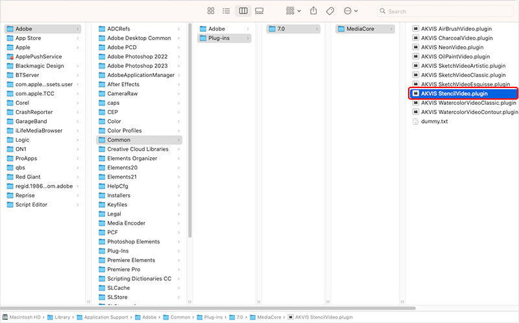This screenshot has width=519, height=323.
Task: Select the Photoshop Elements folder icon
Action: [x=102, y=241]
